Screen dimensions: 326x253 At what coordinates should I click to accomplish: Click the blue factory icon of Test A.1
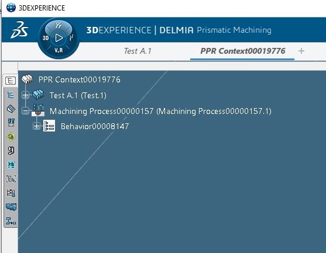coord(38,95)
